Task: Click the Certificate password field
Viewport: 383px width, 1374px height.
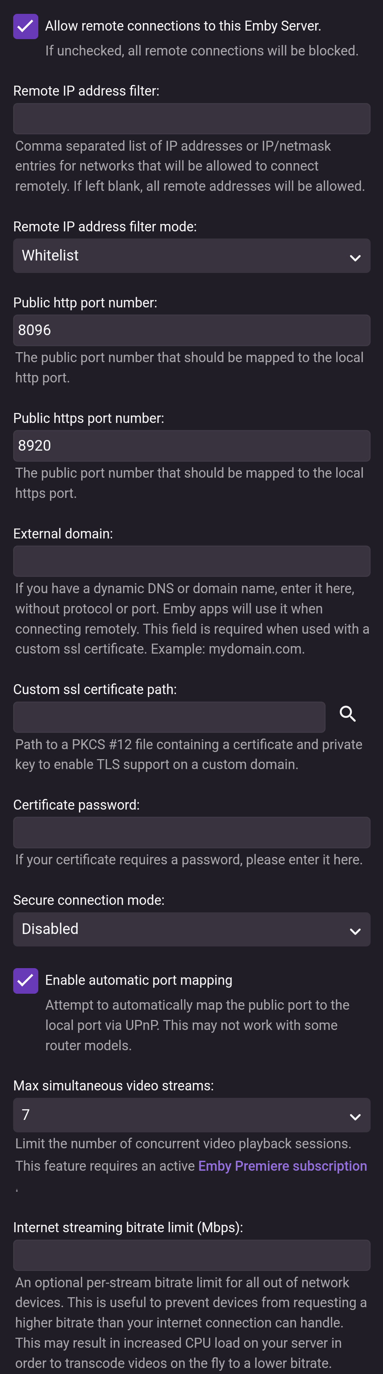Action: click(x=191, y=833)
